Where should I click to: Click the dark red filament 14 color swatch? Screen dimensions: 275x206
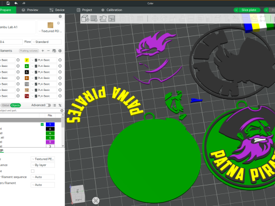(x=27, y=96)
